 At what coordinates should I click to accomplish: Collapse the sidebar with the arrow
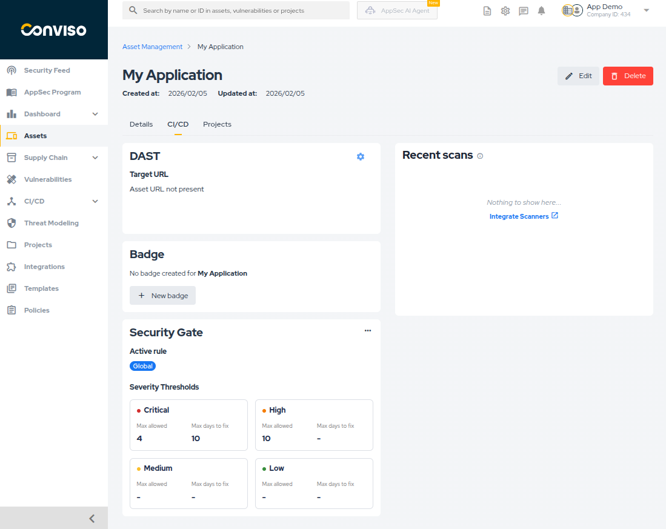(92, 518)
